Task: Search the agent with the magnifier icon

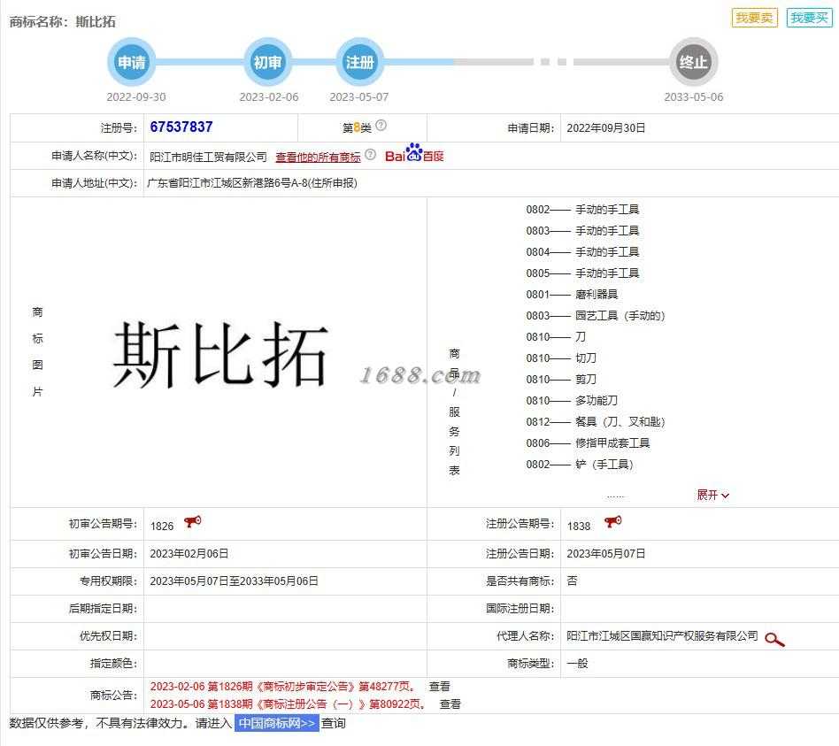Action: tap(774, 639)
